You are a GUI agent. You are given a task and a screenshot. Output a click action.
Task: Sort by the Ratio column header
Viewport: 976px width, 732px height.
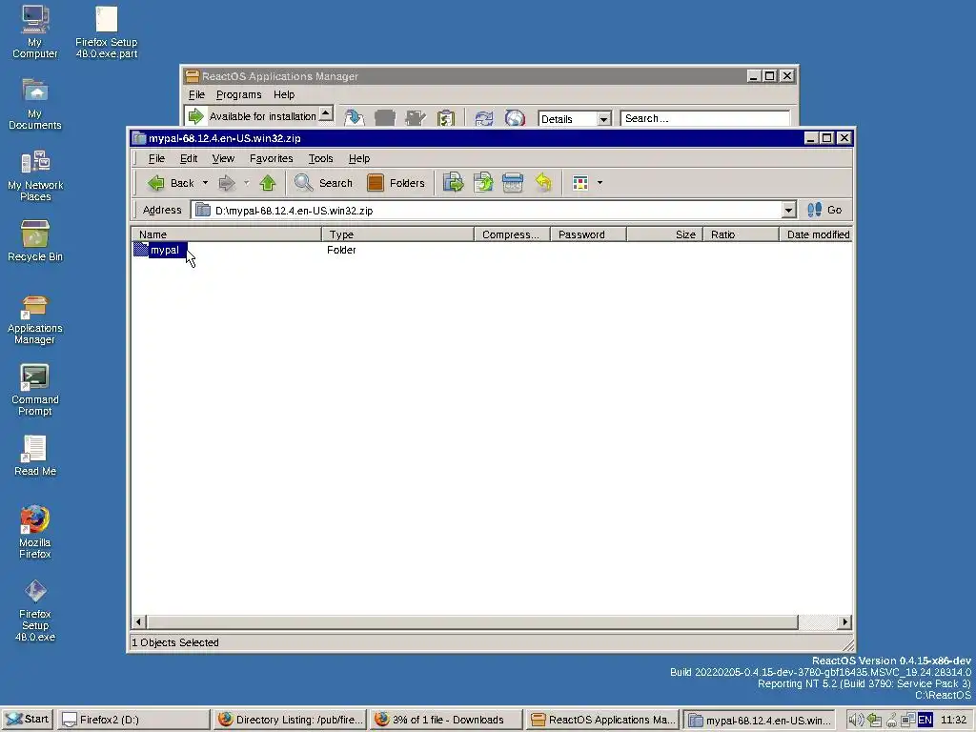point(741,234)
